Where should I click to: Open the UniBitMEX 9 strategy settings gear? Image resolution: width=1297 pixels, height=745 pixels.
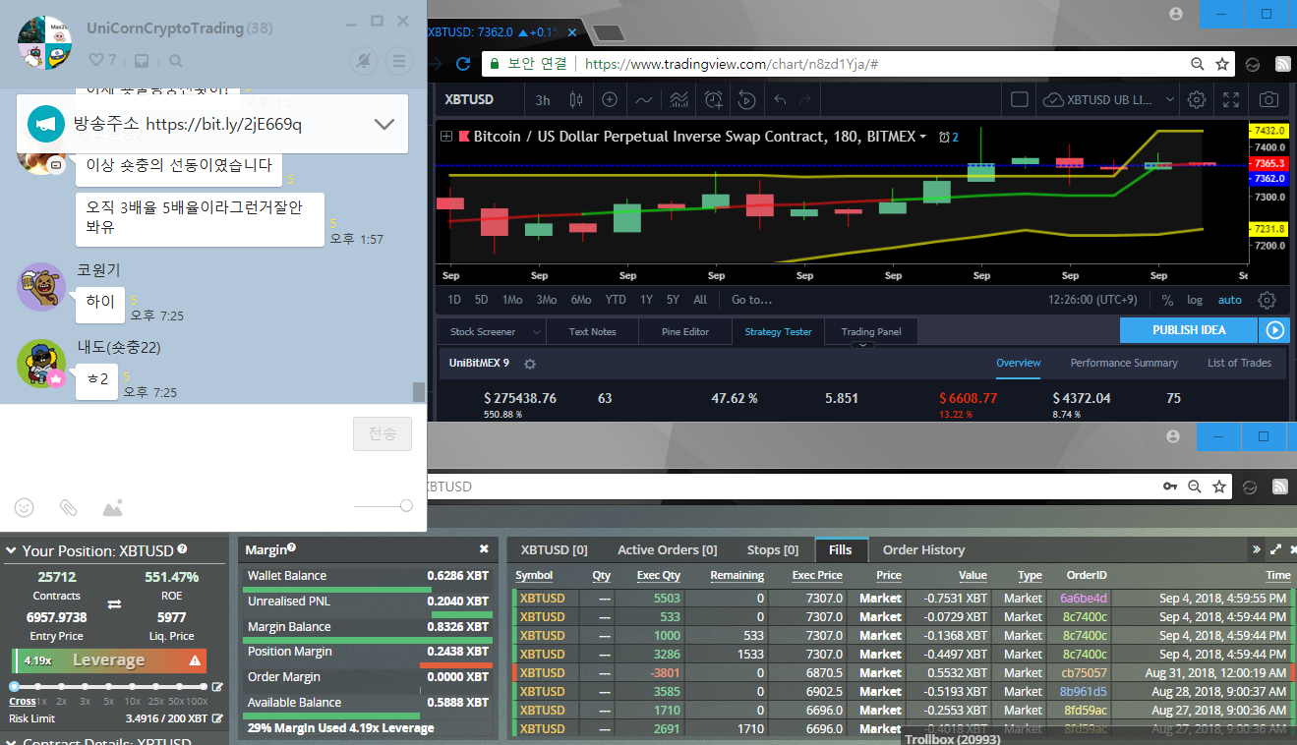click(530, 364)
